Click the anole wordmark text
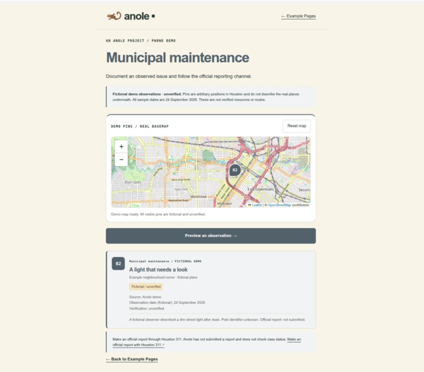Screen dimensions: 424x372 137,16
